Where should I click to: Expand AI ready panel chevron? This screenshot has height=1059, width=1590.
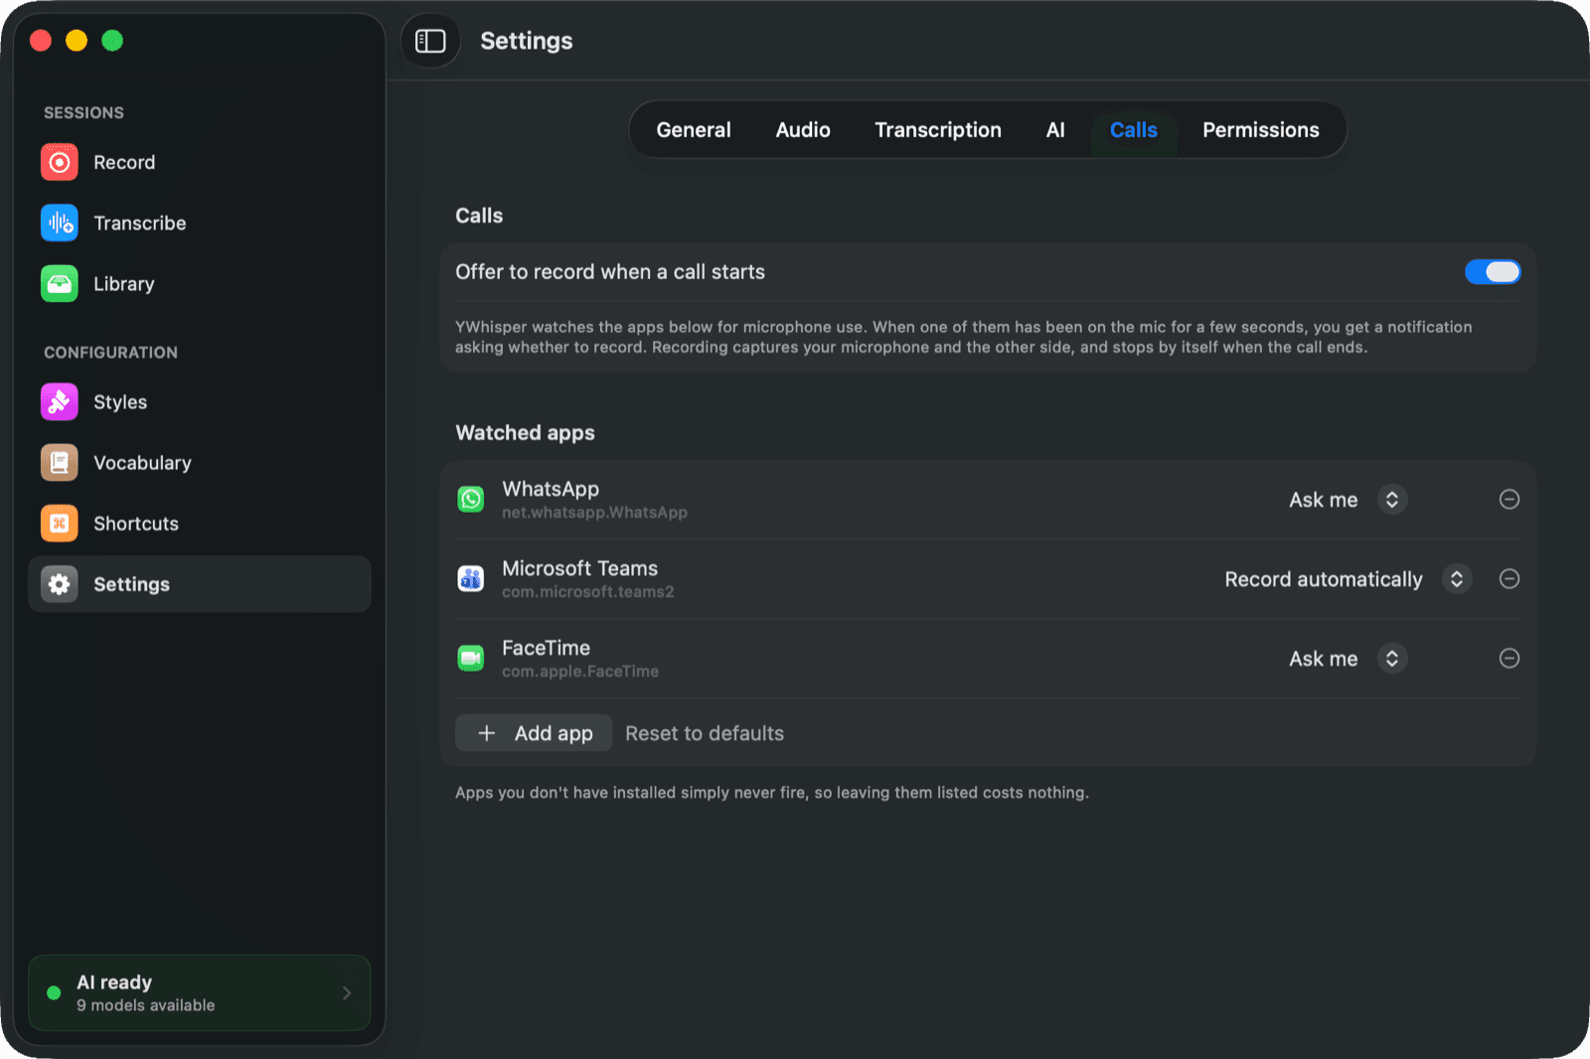[347, 992]
